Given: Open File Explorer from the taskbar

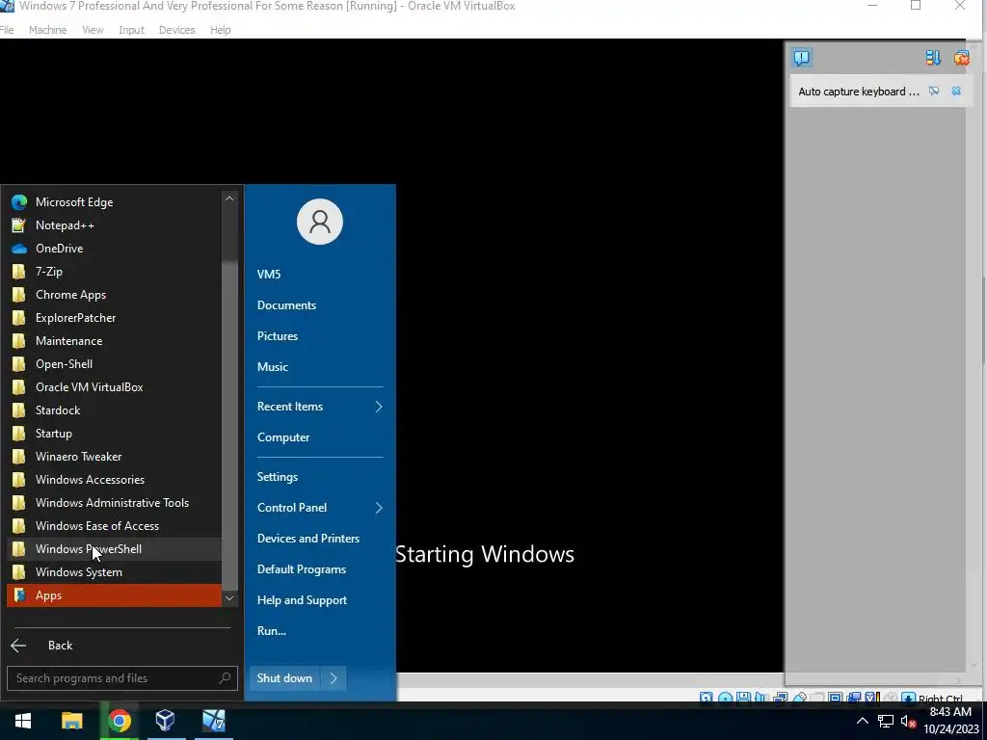Looking at the screenshot, I should coord(71,721).
